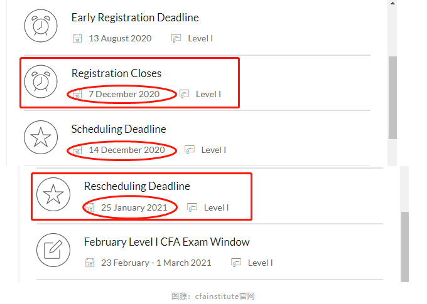Click the Early Registration Deadline alarm clock icon
Image resolution: width=427 pixels, height=304 pixels.
41,26
